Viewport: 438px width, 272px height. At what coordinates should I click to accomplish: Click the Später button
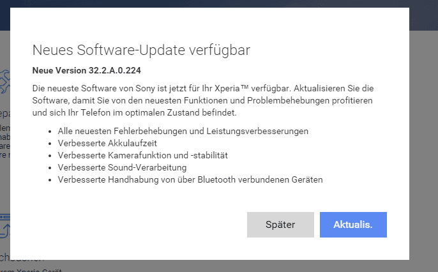[x=280, y=225]
